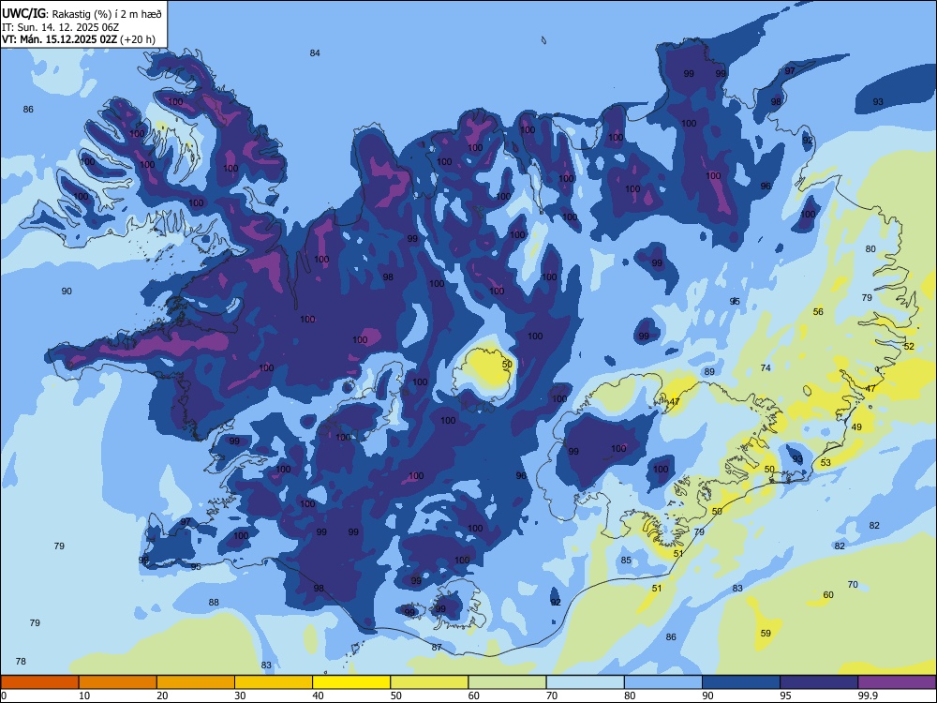937x703 pixels.
Task: Click the '74' humidity value on the map
Action: [766, 367]
